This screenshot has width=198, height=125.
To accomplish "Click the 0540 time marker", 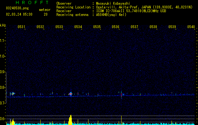I will pos(191,27).
